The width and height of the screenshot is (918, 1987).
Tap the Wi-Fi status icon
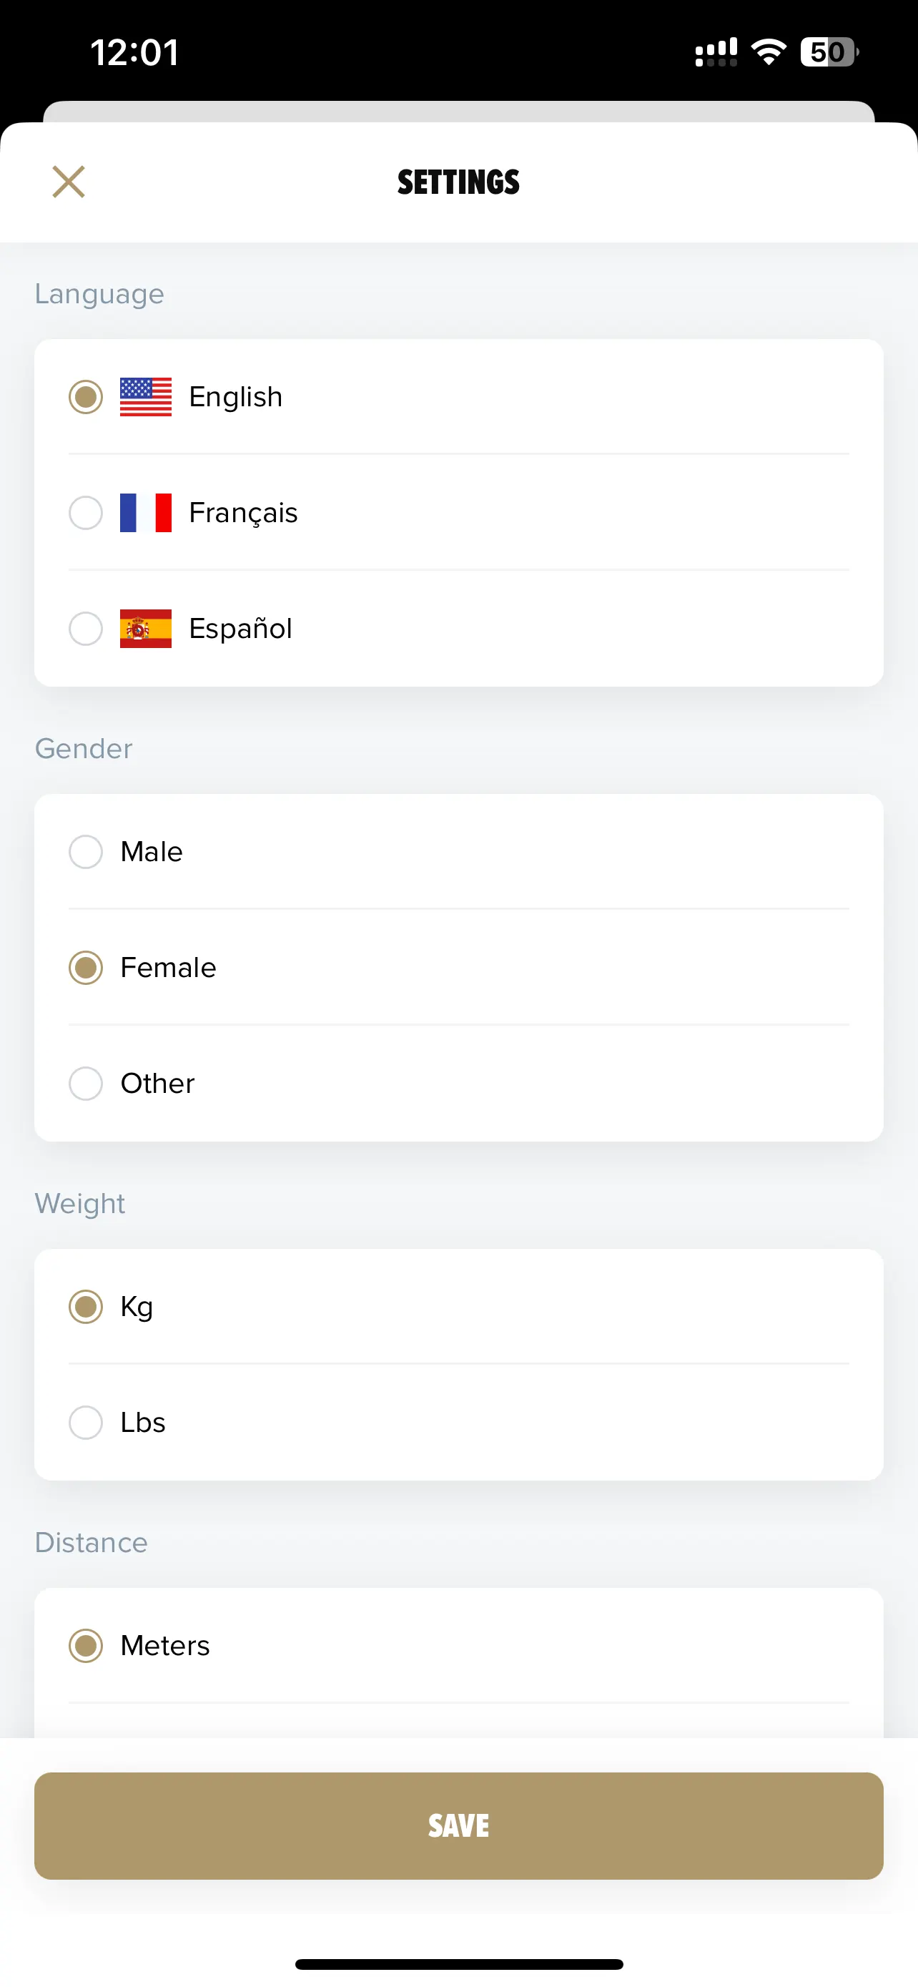(x=769, y=52)
